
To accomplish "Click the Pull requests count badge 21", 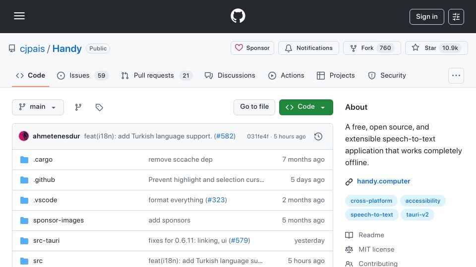I will (x=186, y=75).
